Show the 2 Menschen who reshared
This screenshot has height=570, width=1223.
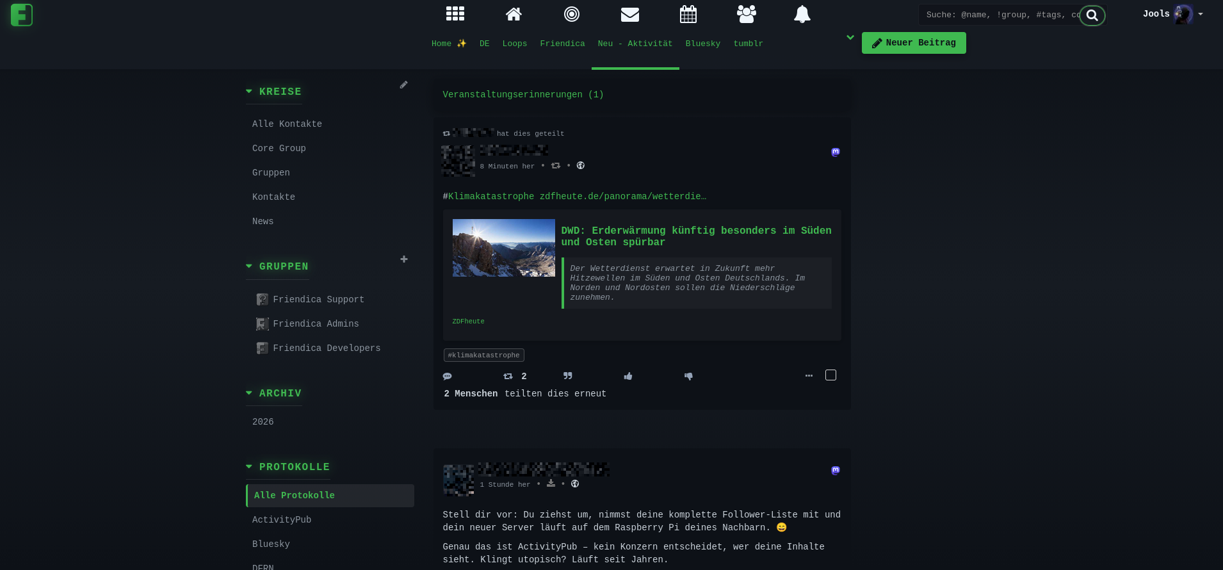471,394
